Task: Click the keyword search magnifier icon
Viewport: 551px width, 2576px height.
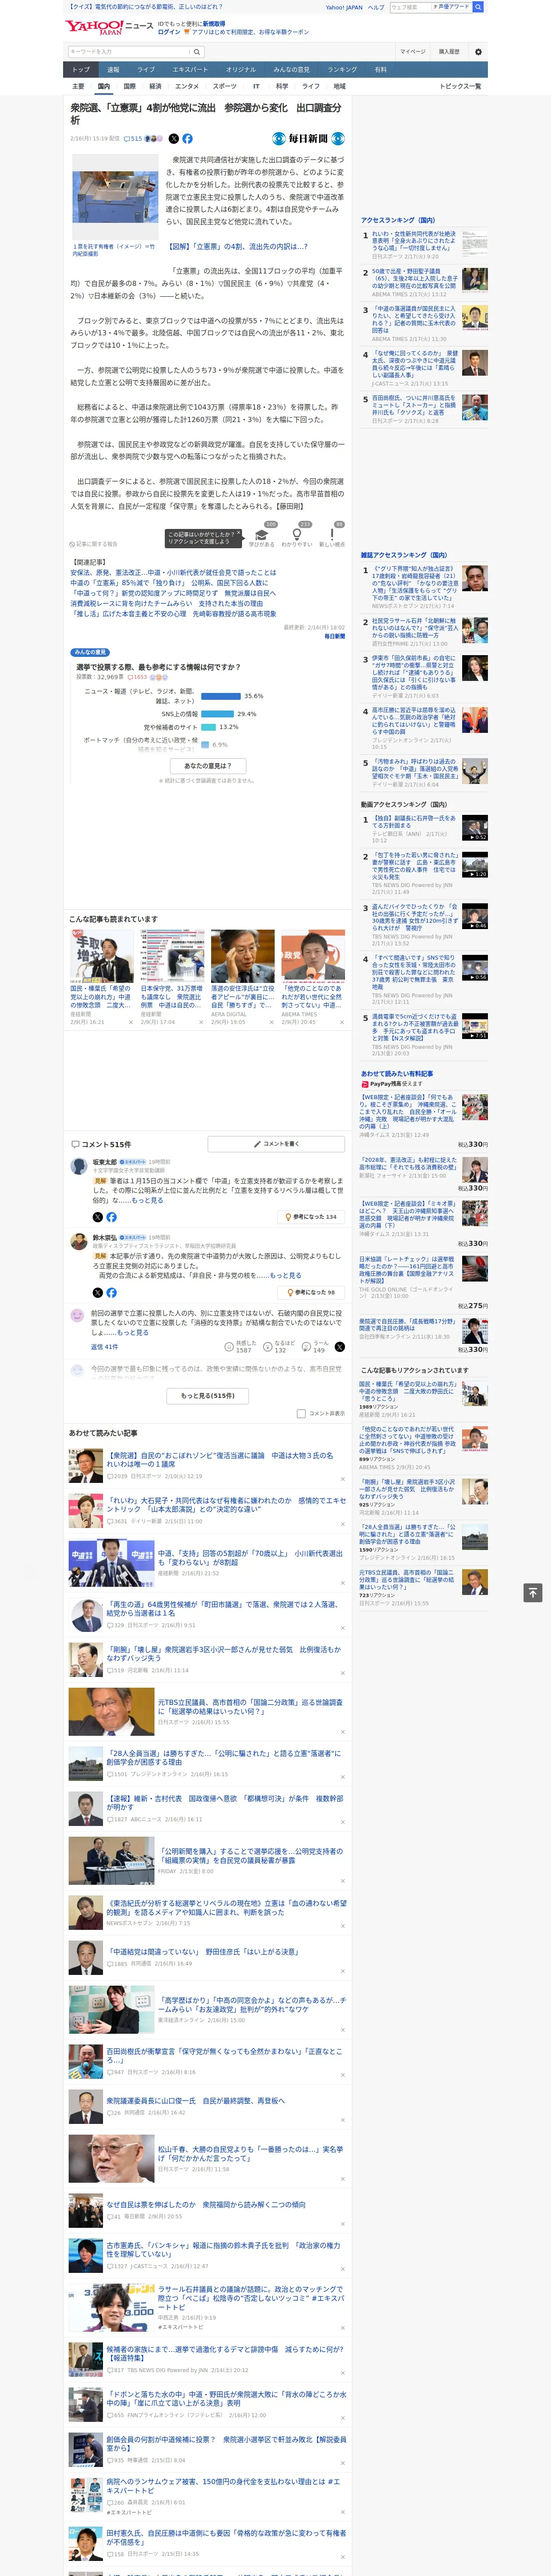Action: point(197,52)
